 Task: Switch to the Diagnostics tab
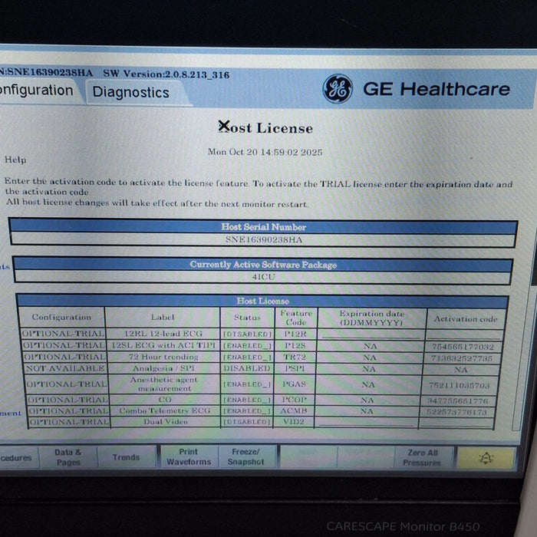click(131, 92)
